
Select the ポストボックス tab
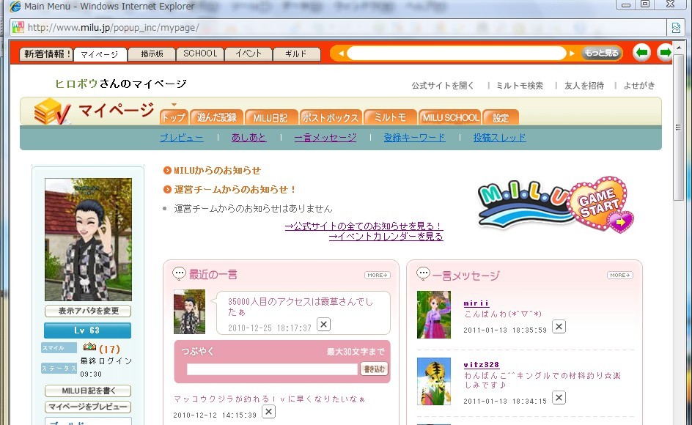(x=331, y=117)
